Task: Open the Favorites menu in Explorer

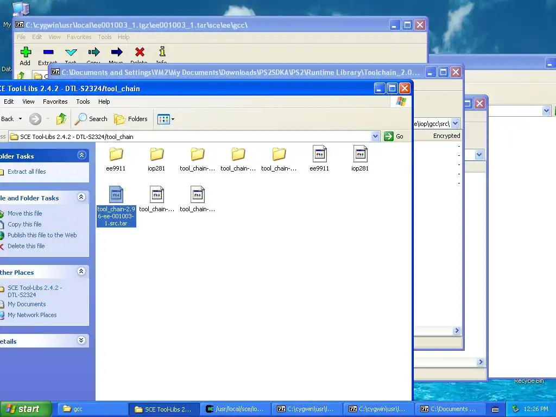Action: 55,102
